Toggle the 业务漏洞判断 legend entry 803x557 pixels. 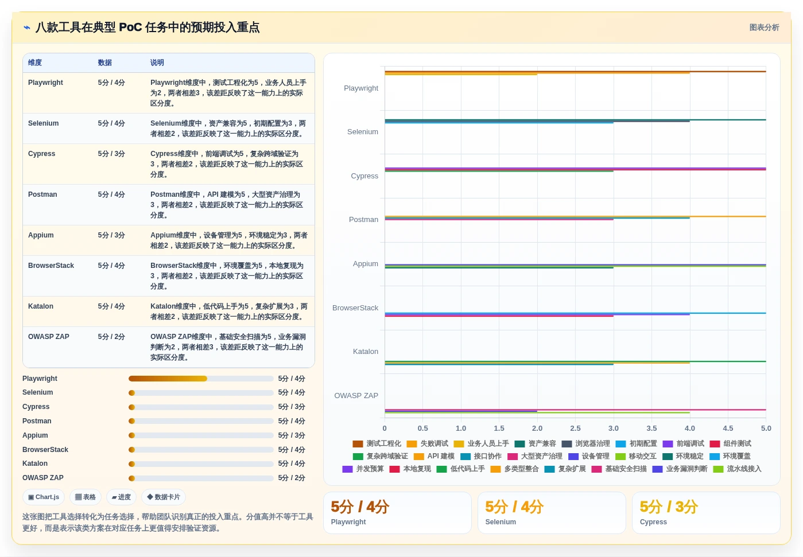[x=680, y=469]
